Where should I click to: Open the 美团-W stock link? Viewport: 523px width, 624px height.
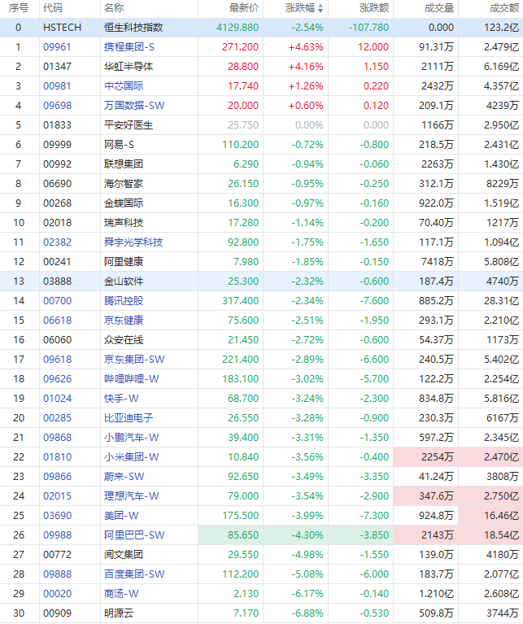pyautogui.click(x=121, y=515)
